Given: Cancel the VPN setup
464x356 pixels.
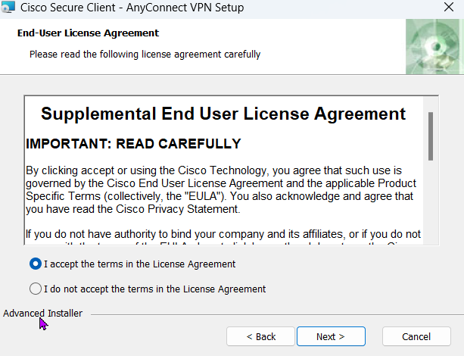Looking at the screenshot, I should (416, 336).
